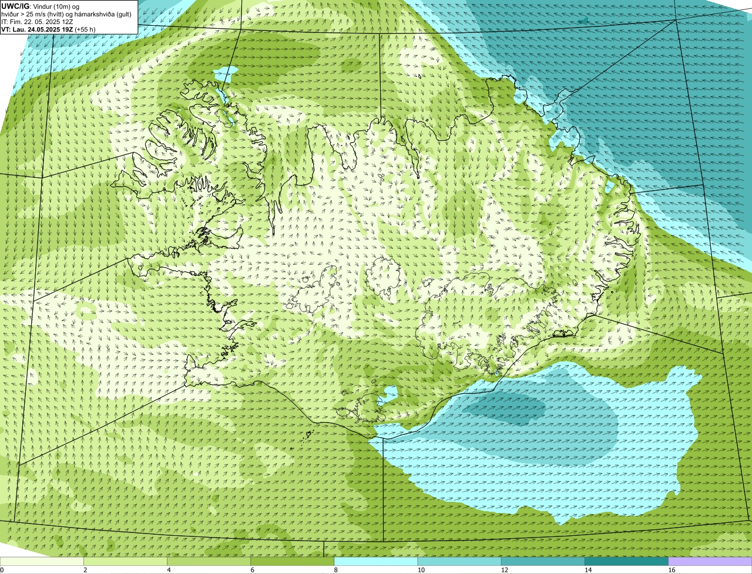This screenshot has height=574, width=752.
Task: Click the scale label "14"
Action: (x=587, y=570)
